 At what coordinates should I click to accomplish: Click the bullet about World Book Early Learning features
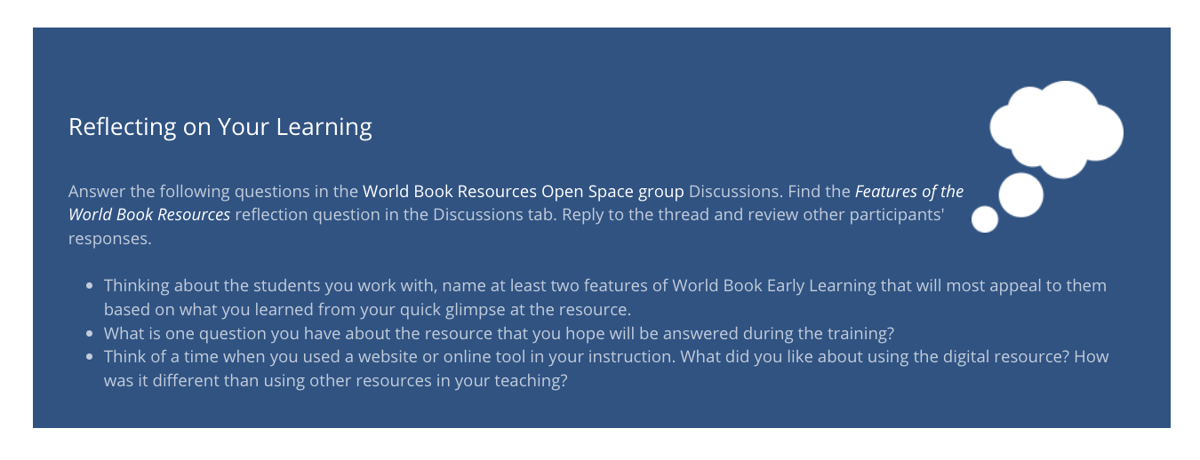604,297
